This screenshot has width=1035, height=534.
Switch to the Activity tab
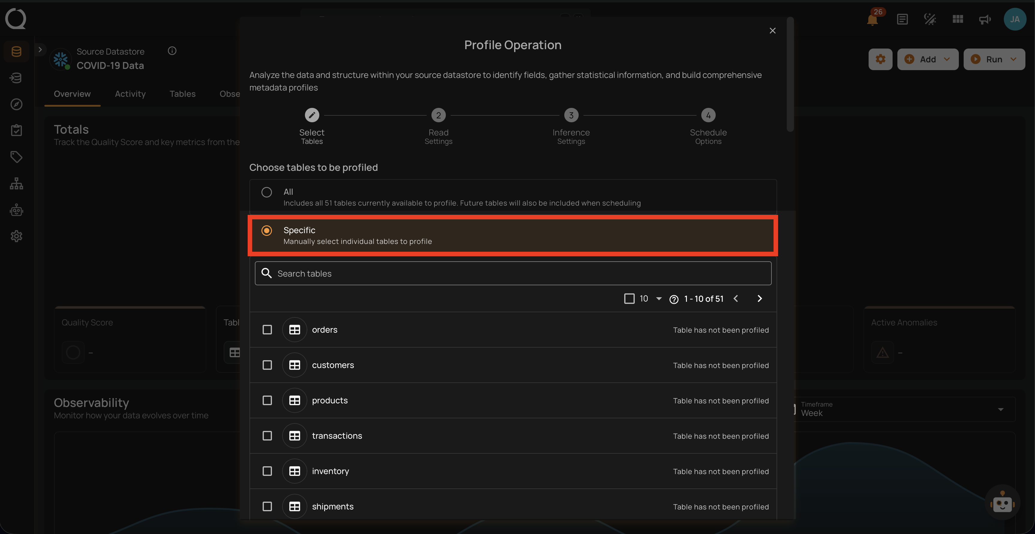(x=130, y=93)
